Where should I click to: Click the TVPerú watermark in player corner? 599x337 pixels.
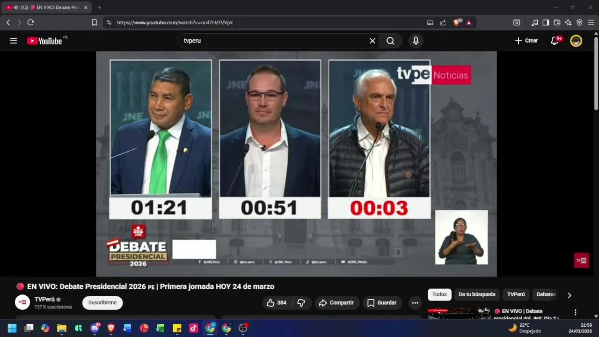[x=581, y=260]
